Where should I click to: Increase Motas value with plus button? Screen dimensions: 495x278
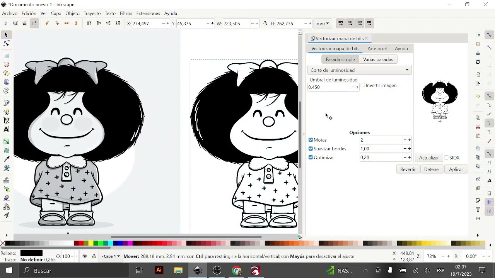click(410, 140)
